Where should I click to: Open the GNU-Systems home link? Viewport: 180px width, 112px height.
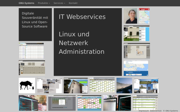[26, 3]
